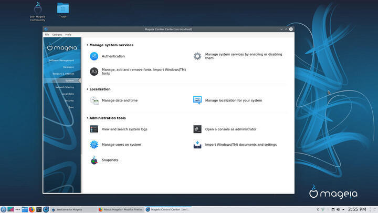378x213 pixels.
Task: Click Open a console as administrator
Action: [x=230, y=129]
